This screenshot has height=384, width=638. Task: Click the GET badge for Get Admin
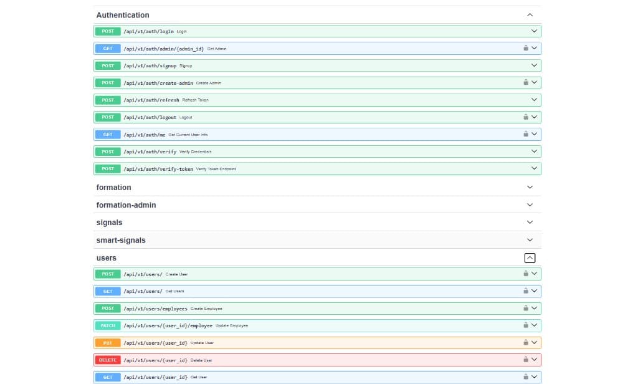(108, 49)
